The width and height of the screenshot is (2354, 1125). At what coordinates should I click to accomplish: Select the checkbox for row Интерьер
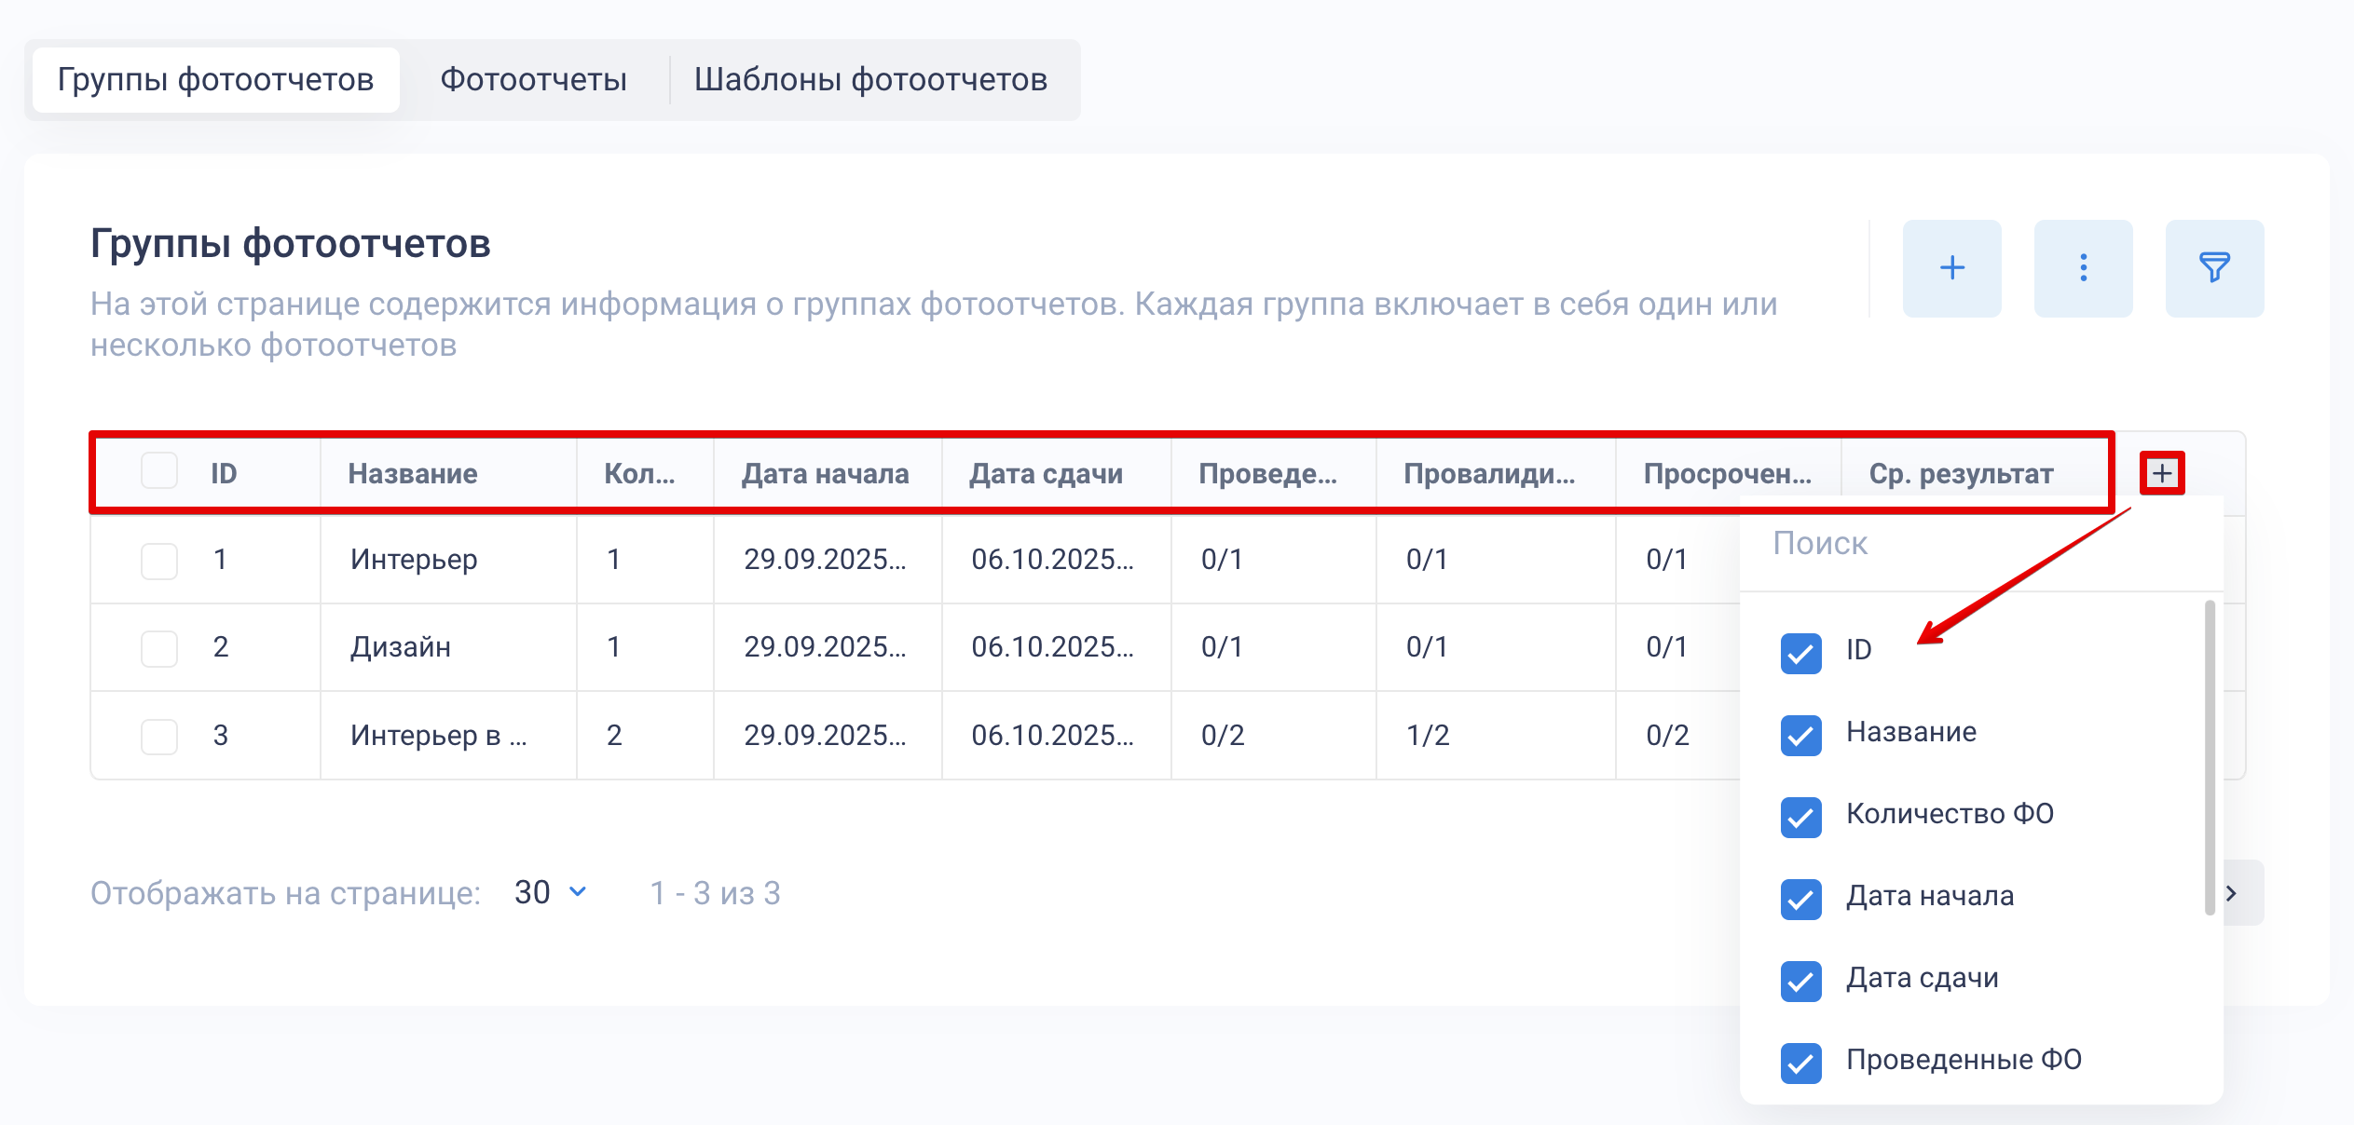(159, 561)
